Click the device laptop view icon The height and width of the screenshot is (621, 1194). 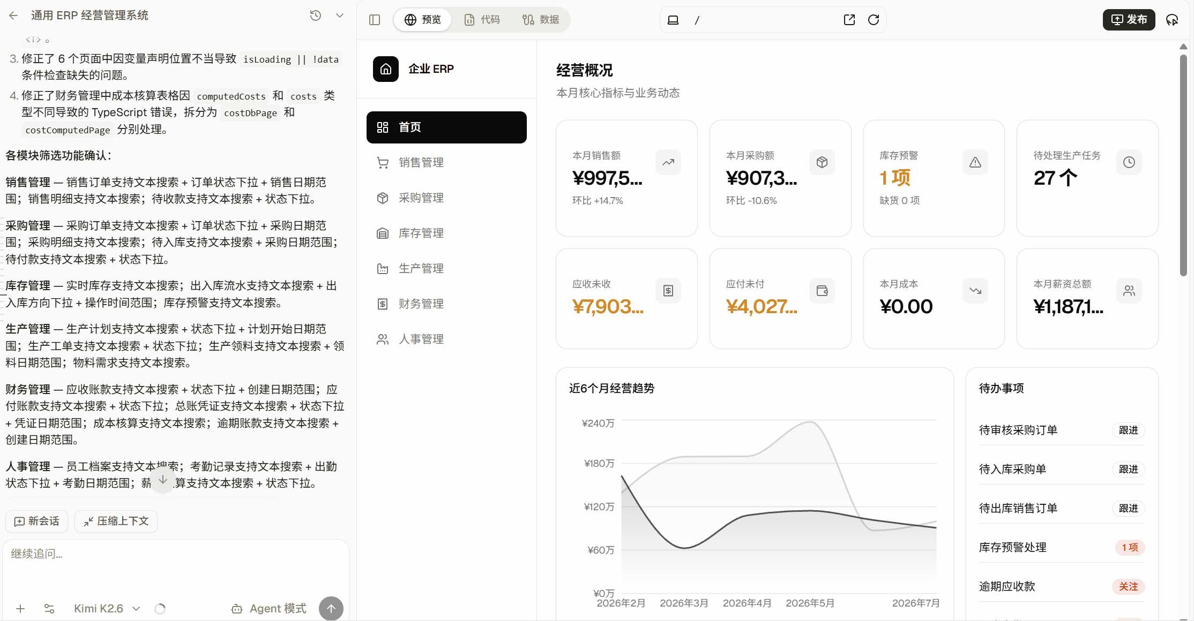coord(673,20)
